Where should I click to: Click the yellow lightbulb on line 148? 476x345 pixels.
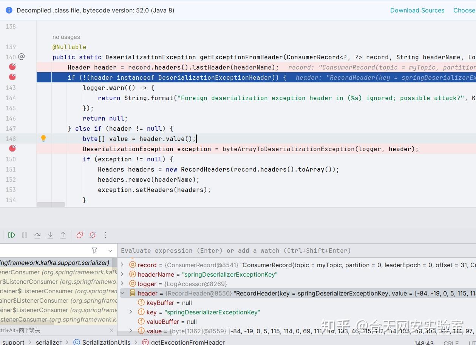coord(43,139)
